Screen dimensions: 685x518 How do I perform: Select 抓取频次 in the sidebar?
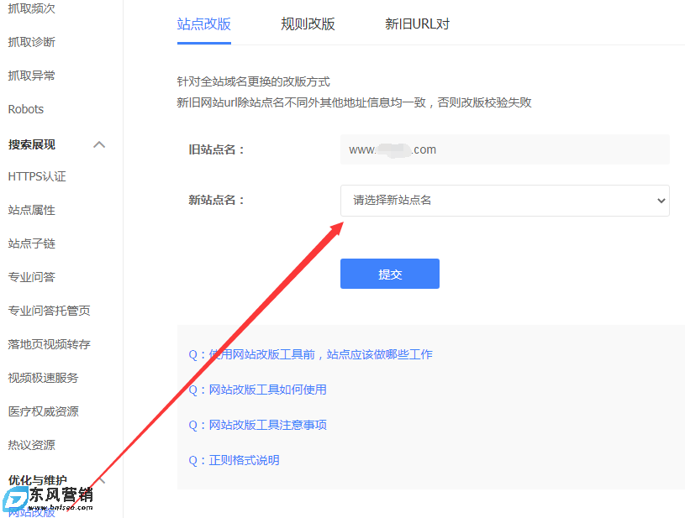coord(30,8)
